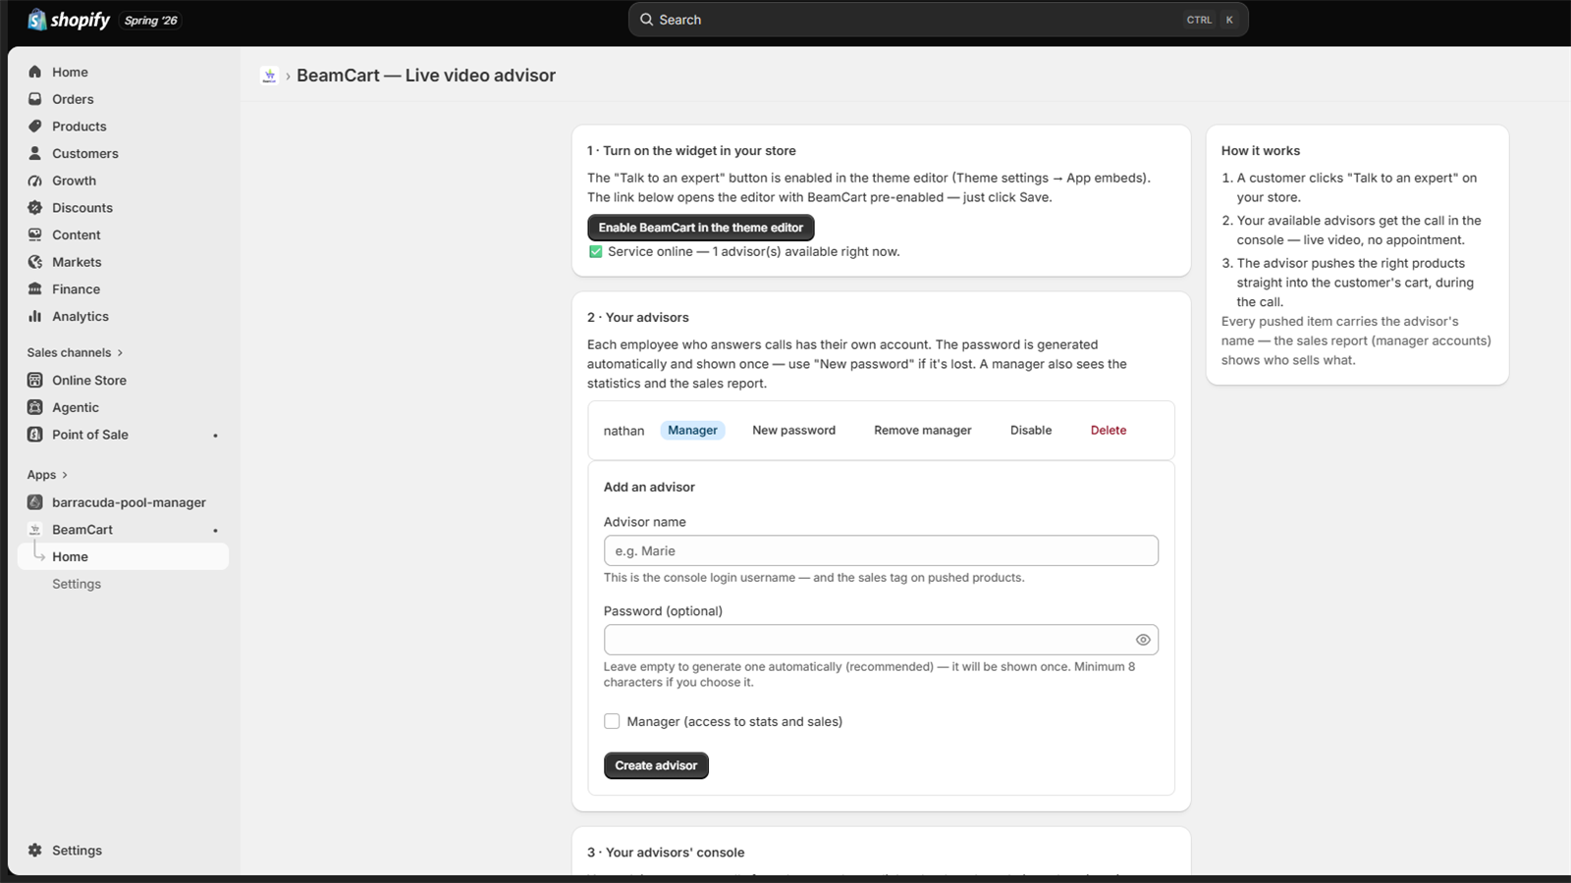Click the Create advisor button
Image resolution: width=1571 pixels, height=883 pixels.
coord(656,765)
